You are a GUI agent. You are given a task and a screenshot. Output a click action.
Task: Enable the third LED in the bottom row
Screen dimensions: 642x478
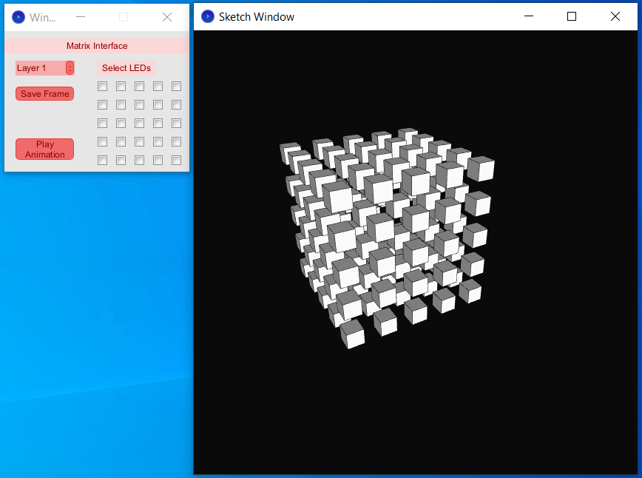[x=139, y=159]
